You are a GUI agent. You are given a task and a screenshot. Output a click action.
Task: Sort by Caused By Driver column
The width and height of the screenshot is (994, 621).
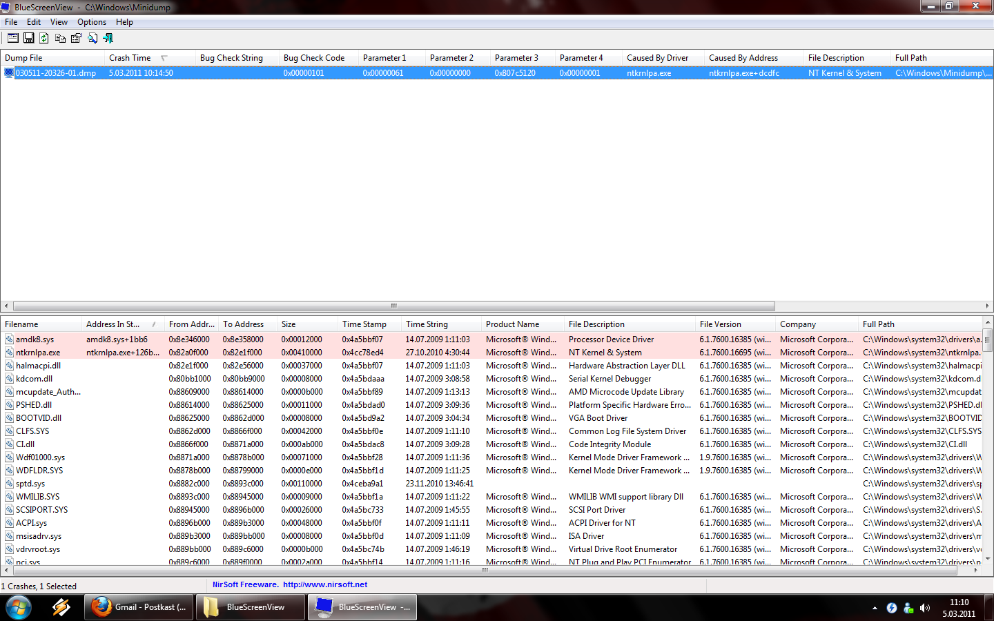(x=663, y=58)
